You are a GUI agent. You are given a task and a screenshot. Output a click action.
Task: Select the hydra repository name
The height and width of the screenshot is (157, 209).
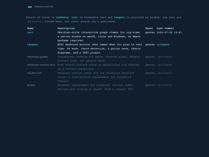point(31,85)
